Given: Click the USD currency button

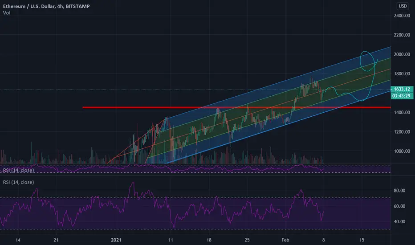Looking at the screenshot, I should click(403, 6).
